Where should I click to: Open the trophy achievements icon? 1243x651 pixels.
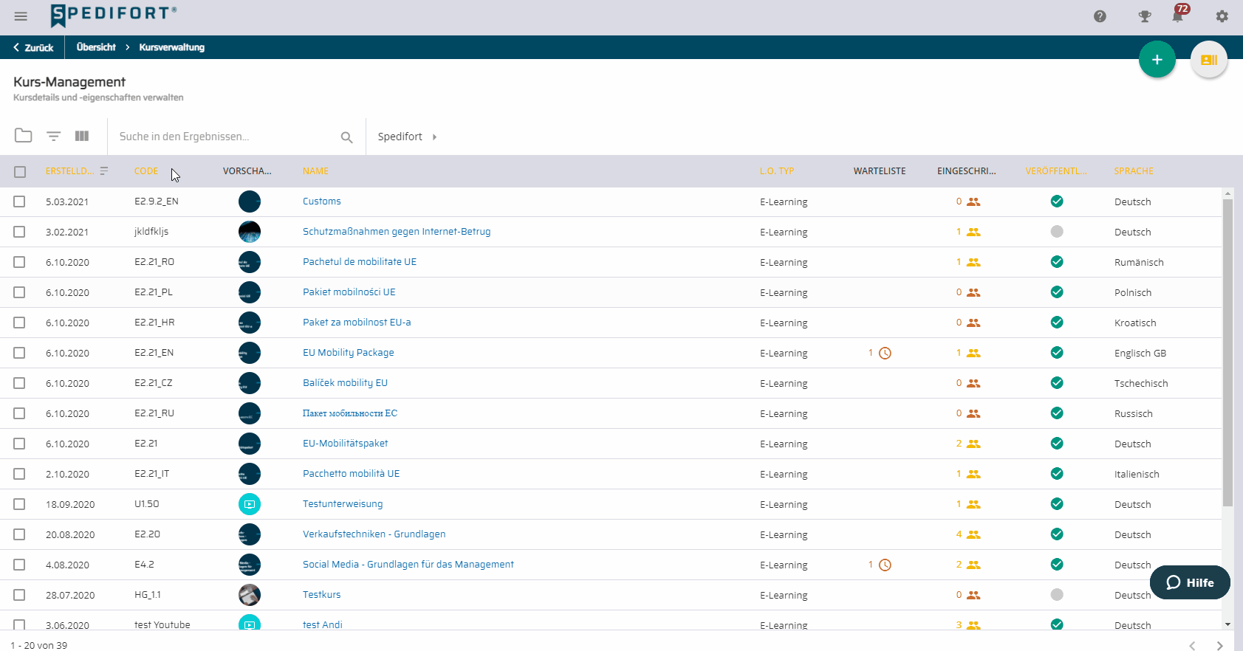pyautogui.click(x=1145, y=16)
